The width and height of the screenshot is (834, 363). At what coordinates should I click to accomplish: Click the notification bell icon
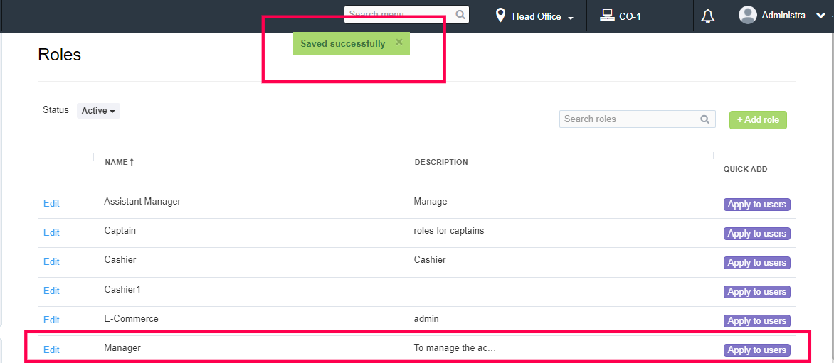[707, 16]
